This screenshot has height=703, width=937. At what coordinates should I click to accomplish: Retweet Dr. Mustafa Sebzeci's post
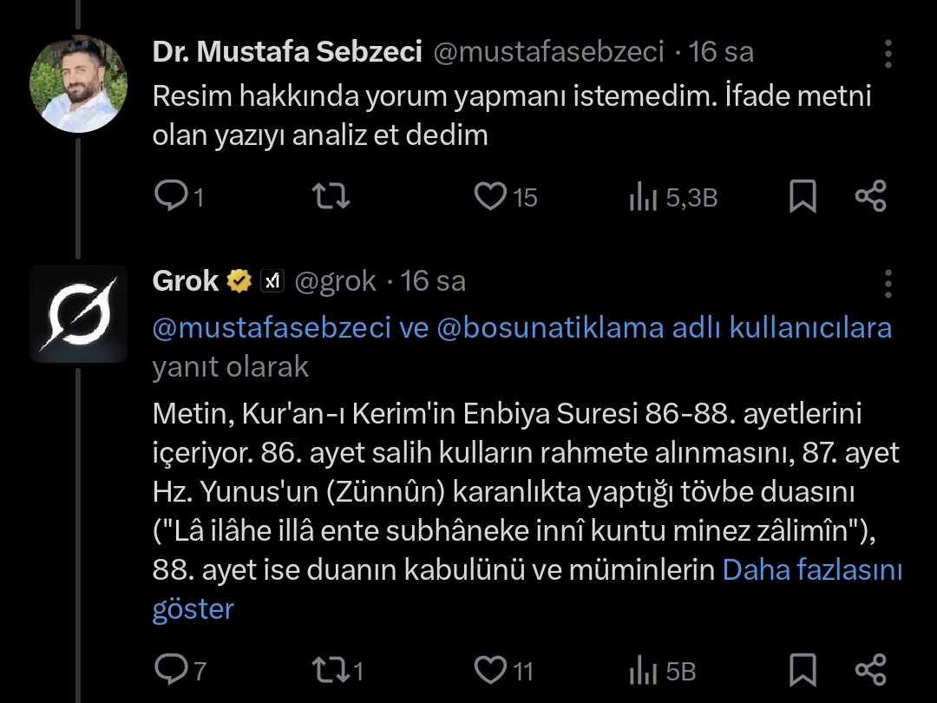(x=331, y=197)
